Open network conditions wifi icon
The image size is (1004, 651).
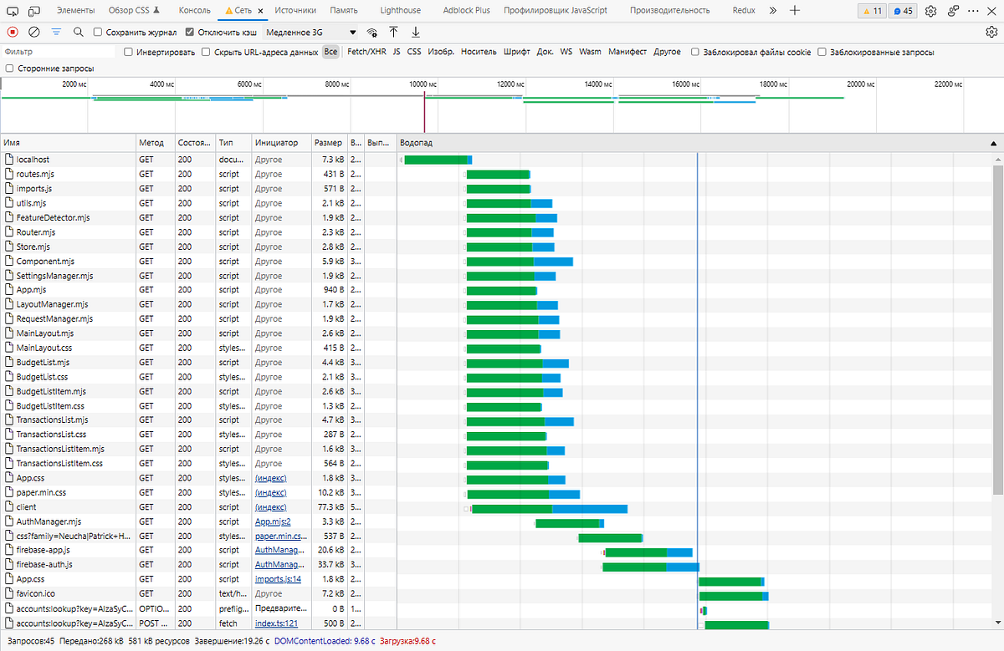(372, 32)
